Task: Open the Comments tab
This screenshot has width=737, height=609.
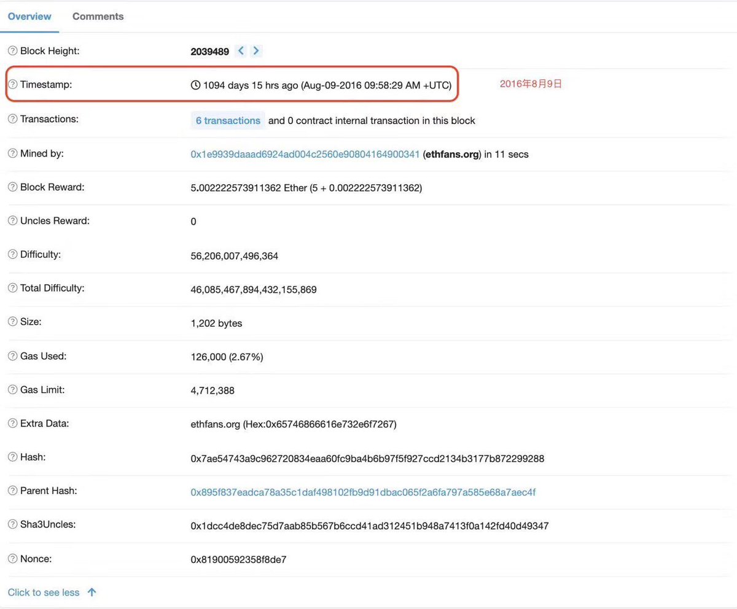Action: click(98, 17)
